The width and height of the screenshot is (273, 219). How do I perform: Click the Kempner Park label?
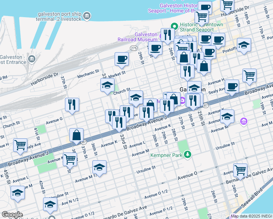coord(166,155)
